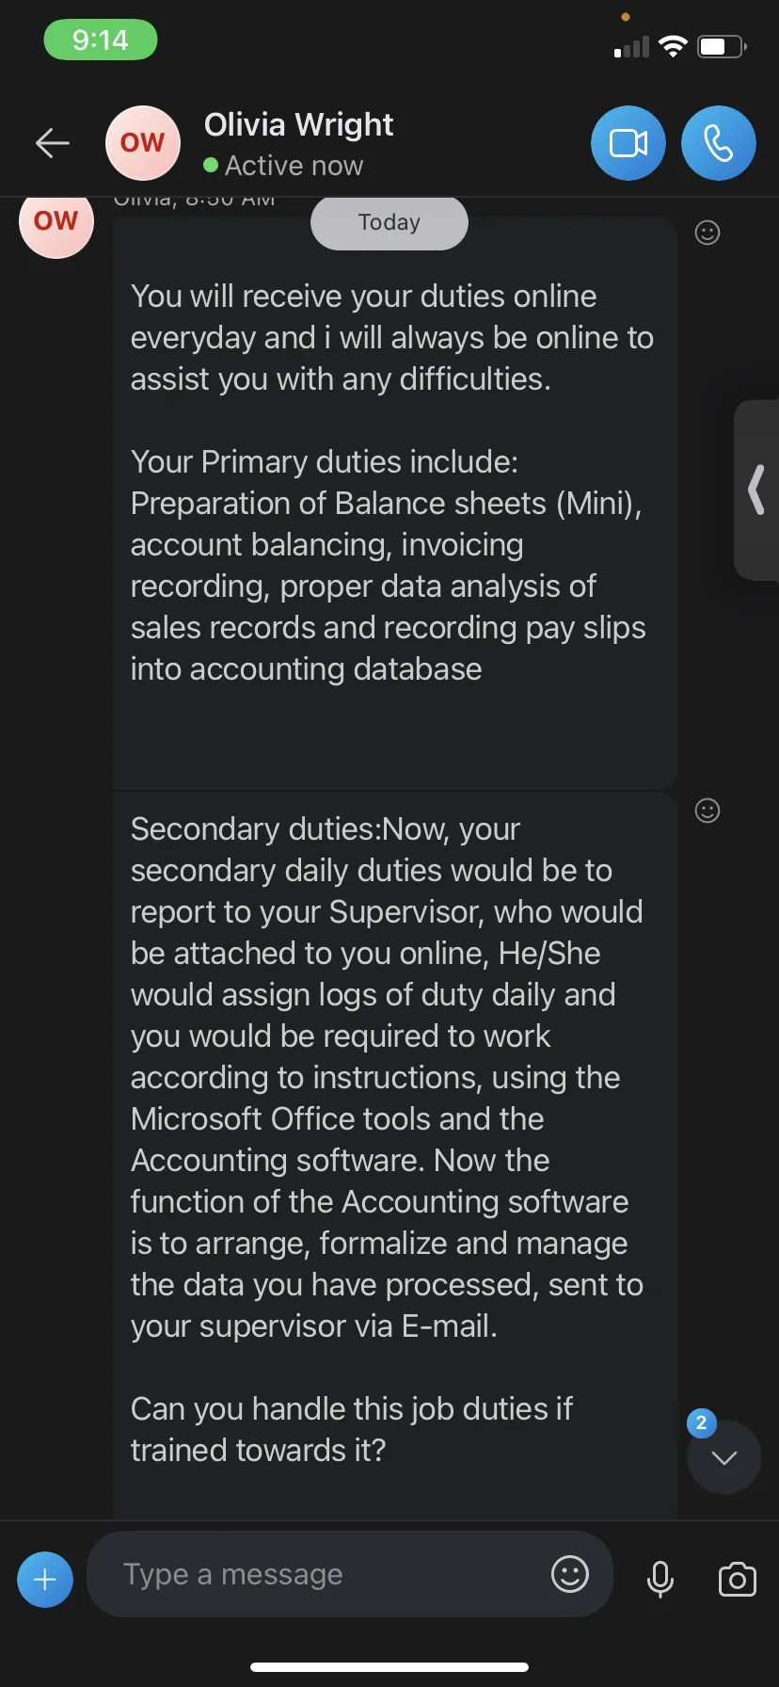Tap the OW avatar beside the message
Viewport: 779px width, 1687px height.
coord(56,222)
